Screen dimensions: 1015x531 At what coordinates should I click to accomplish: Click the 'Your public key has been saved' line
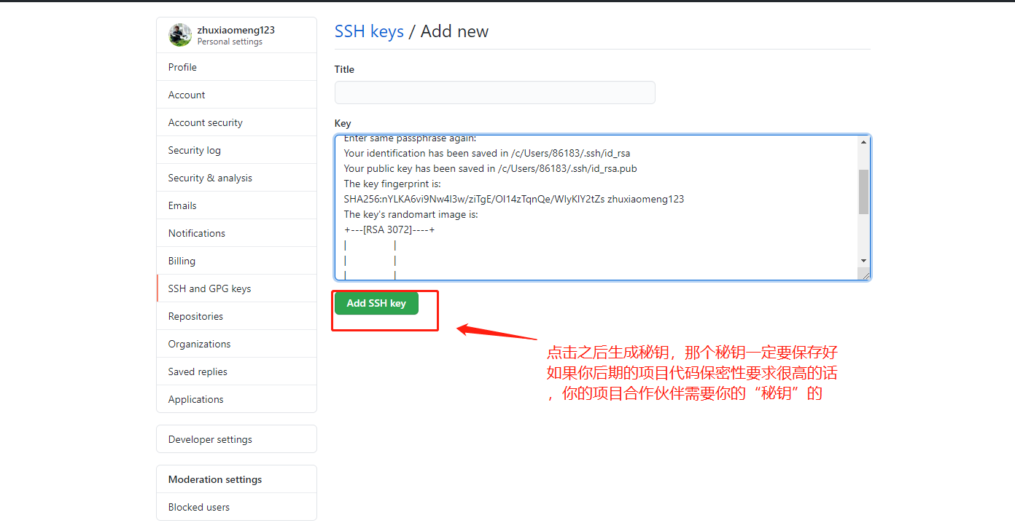(x=491, y=168)
